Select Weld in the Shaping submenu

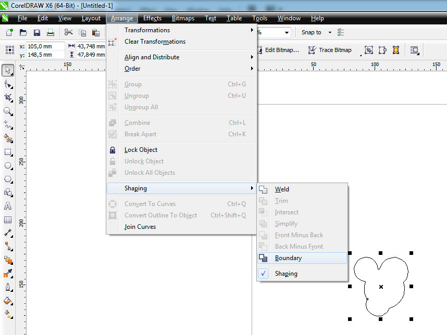(302, 189)
